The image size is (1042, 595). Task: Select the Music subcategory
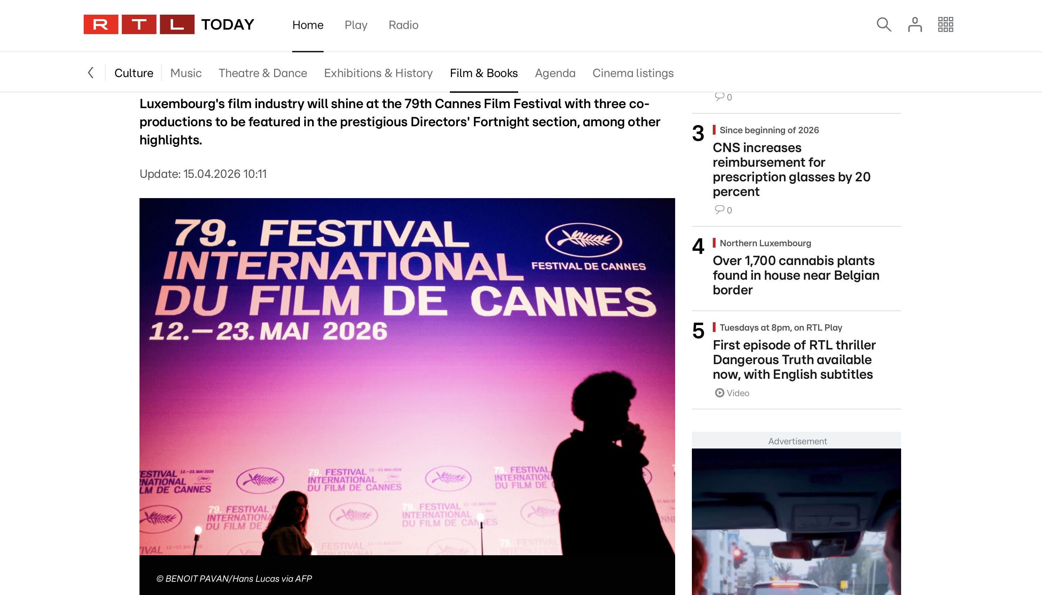pos(186,73)
